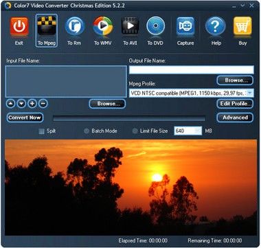
Task: Click inside the Input File Name list
Action: pos(66,82)
